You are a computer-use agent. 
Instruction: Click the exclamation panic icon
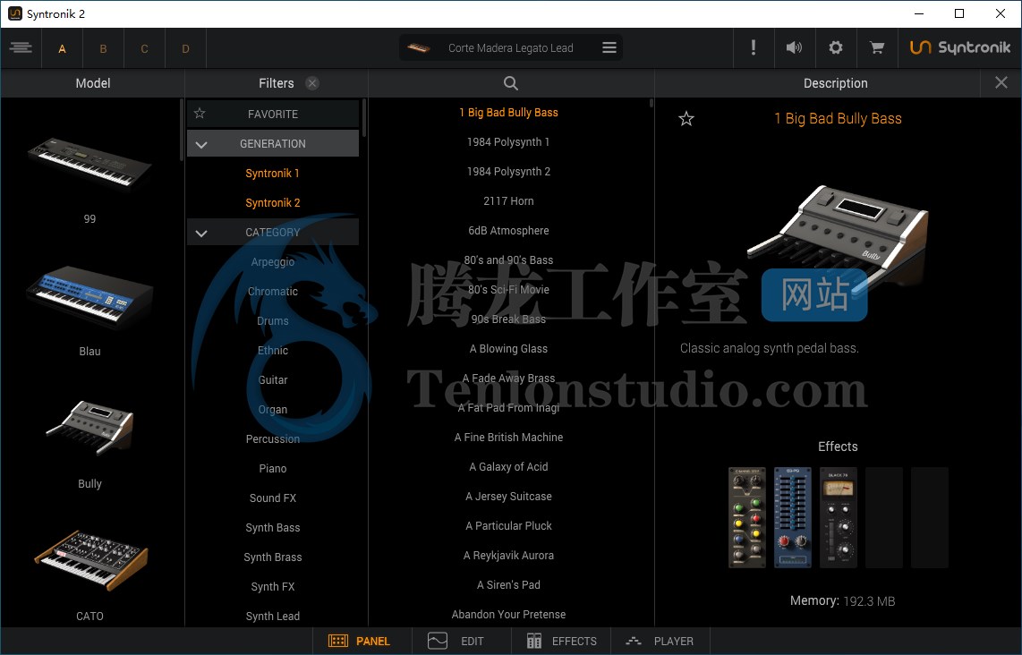[754, 47]
